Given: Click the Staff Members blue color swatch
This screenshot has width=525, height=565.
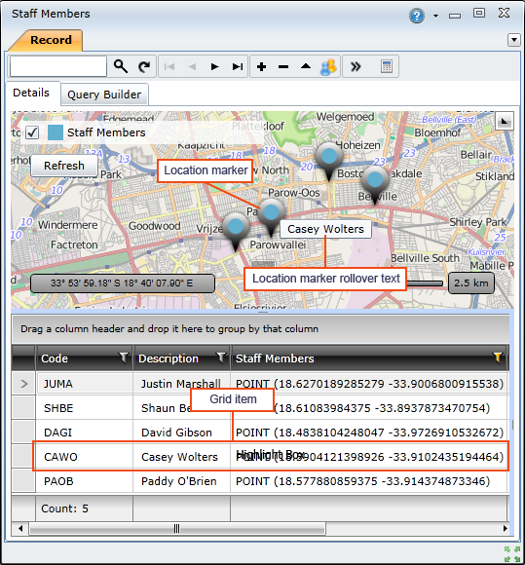Looking at the screenshot, I should tap(56, 132).
